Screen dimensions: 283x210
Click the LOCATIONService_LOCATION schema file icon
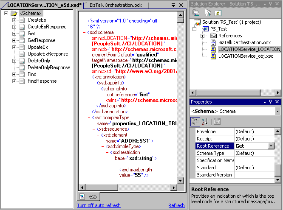(213, 49)
